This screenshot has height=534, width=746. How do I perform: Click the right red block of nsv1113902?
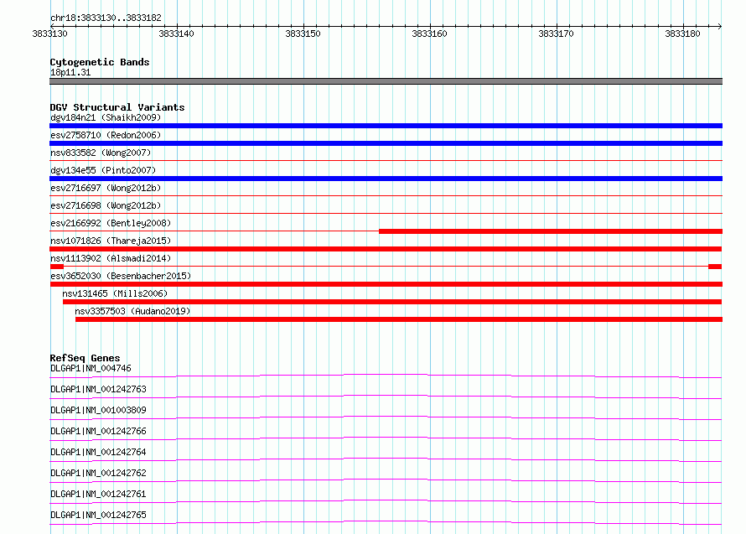point(715,267)
